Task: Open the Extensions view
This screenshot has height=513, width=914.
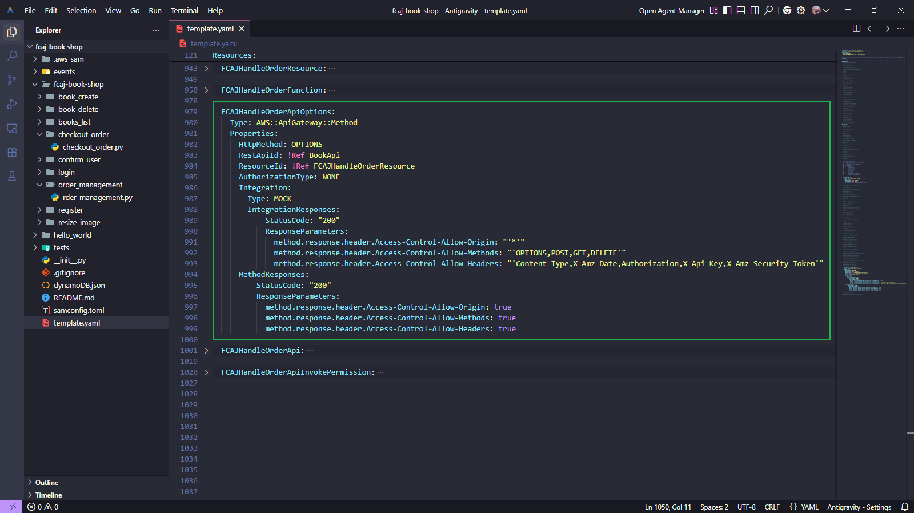Action: pos(11,152)
